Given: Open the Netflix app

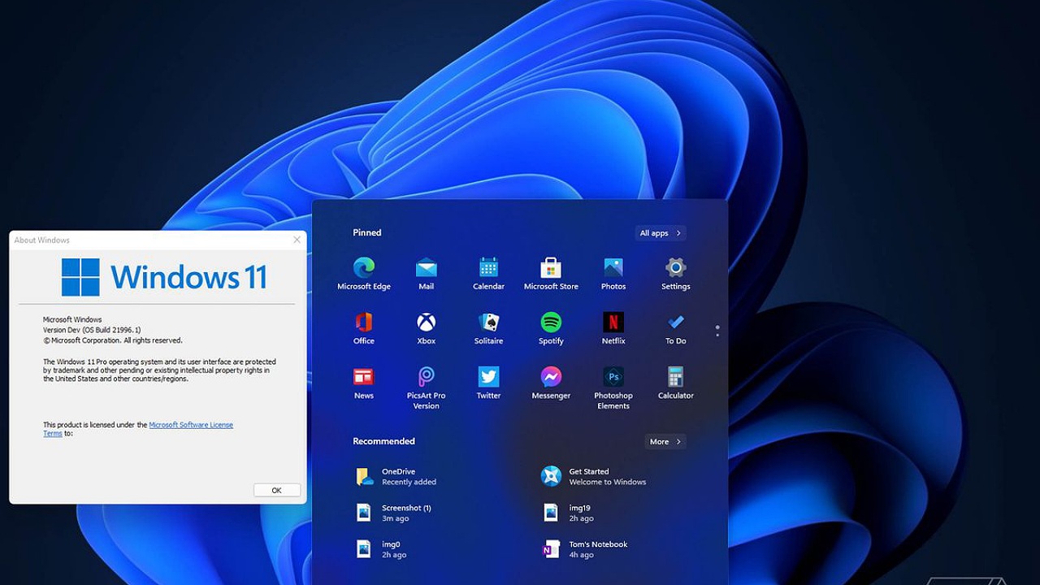Looking at the screenshot, I should tap(613, 323).
